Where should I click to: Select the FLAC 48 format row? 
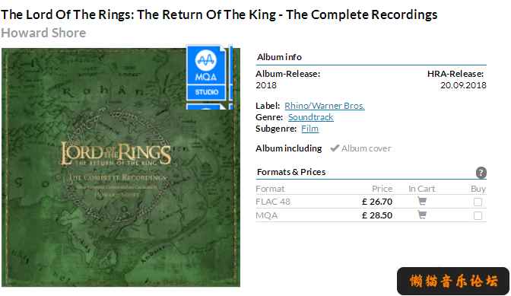(x=371, y=202)
